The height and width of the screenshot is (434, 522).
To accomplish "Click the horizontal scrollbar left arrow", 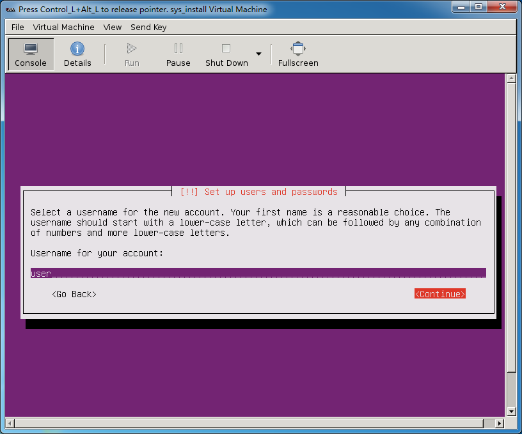I will click(x=10, y=423).
